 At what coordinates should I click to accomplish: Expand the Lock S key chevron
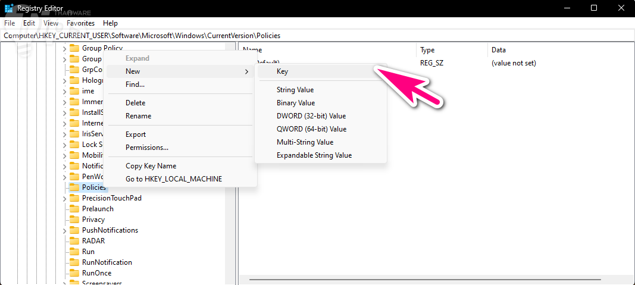[x=64, y=144]
